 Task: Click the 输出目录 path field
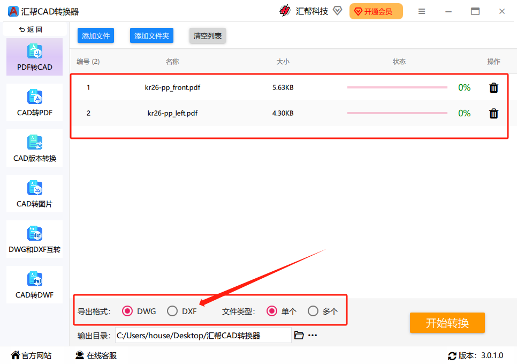[x=203, y=335]
